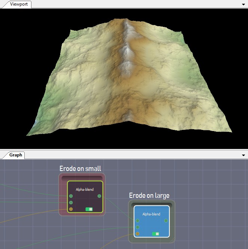
Task: Click output port of Erode on large node
Action: click(166, 221)
